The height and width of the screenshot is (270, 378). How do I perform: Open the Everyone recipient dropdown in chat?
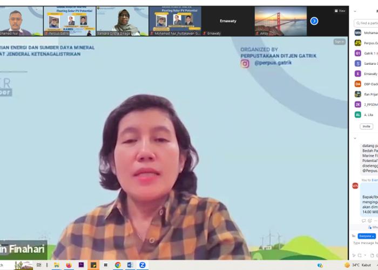pos(367,236)
